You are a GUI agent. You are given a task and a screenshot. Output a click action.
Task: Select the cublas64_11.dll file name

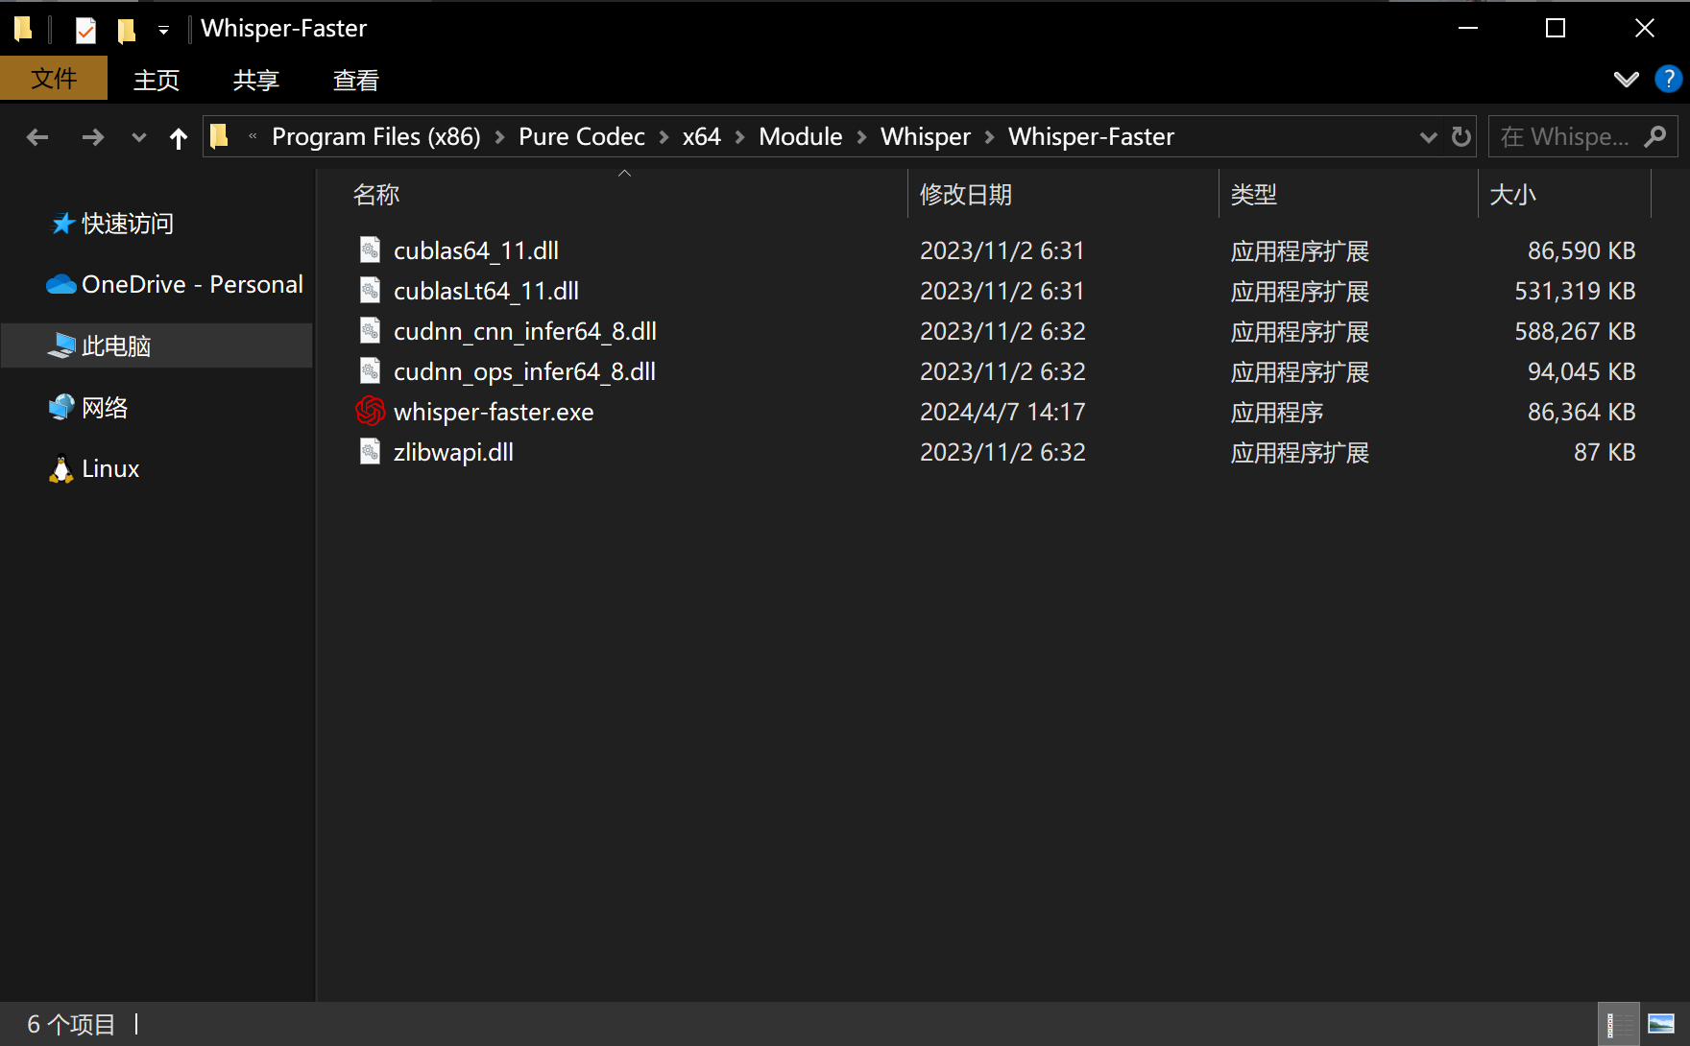pos(476,250)
